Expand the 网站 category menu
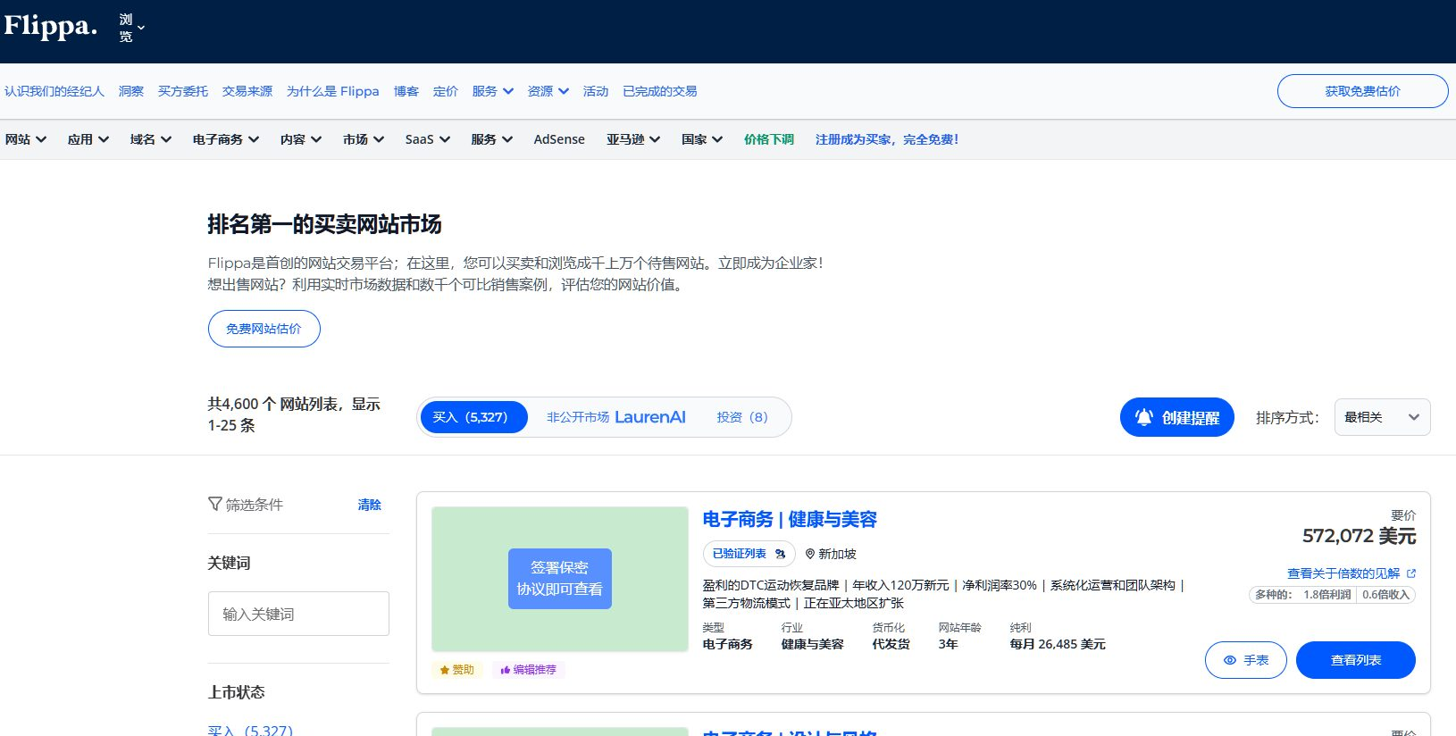Screen dimensions: 1456x736 [26, 139]
